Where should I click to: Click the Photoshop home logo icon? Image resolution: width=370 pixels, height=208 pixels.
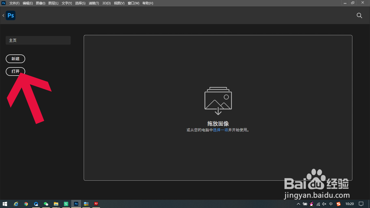11,15
